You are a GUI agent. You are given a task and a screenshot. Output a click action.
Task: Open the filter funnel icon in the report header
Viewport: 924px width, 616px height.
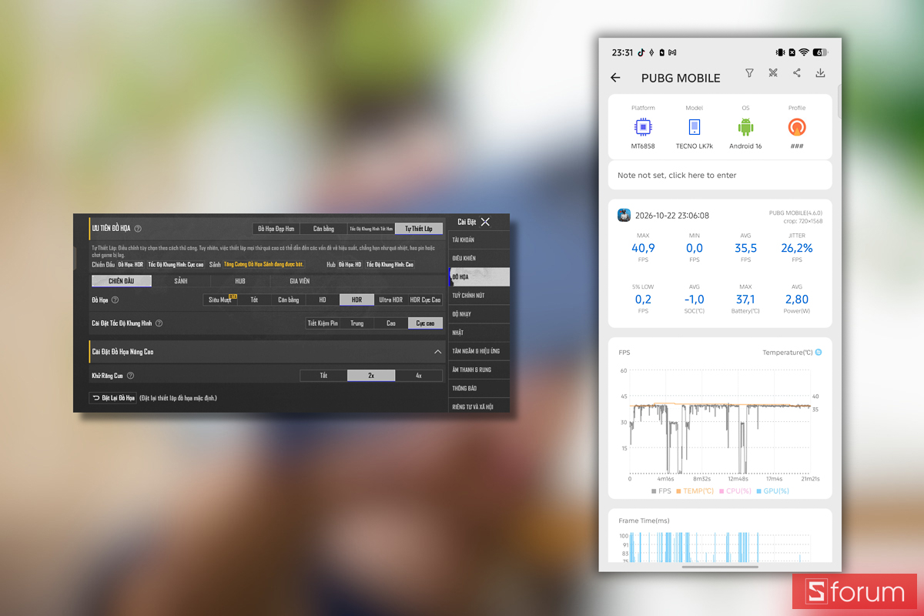749,73
